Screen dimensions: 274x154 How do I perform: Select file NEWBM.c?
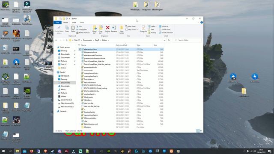(x=88, y=100)
